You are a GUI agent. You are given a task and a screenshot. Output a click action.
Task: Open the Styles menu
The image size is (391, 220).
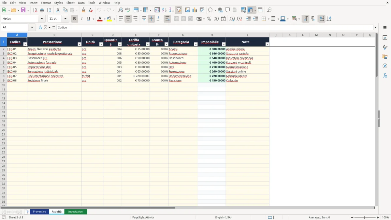click(59, 3)
